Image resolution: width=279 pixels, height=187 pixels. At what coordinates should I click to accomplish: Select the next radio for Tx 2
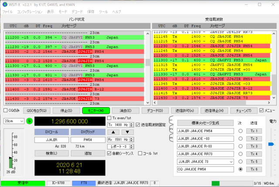click(x=240, y=139)
